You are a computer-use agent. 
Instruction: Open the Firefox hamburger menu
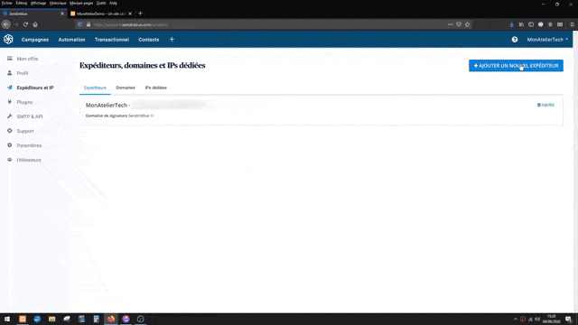click(x=572, y=24)
